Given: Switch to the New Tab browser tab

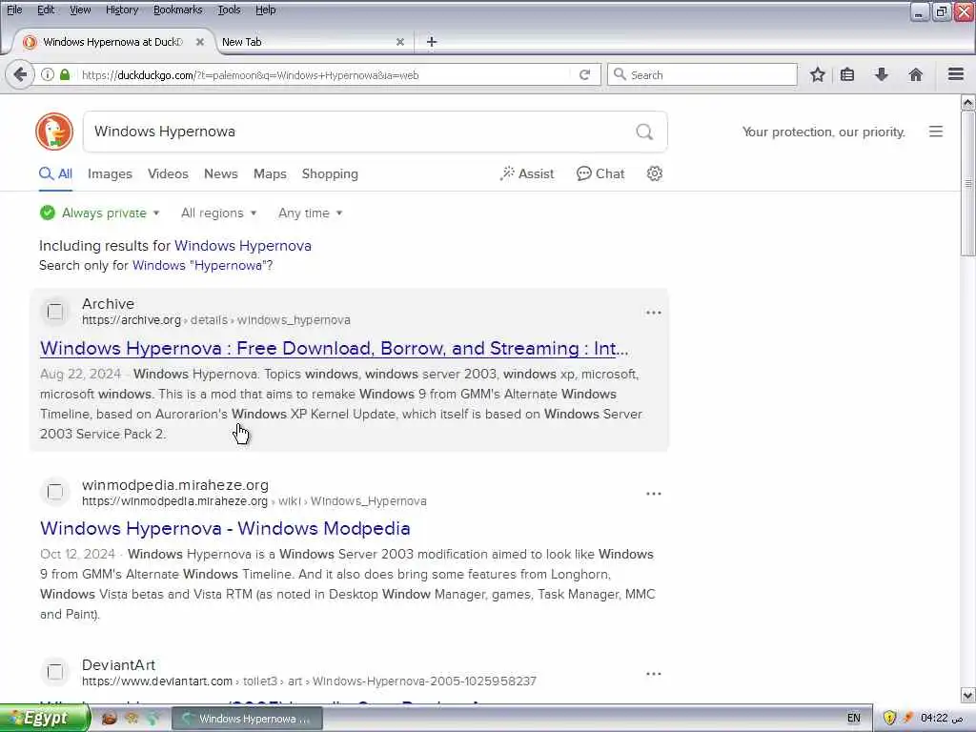Looking at the screenshot, I should click(x=312, y=42).
